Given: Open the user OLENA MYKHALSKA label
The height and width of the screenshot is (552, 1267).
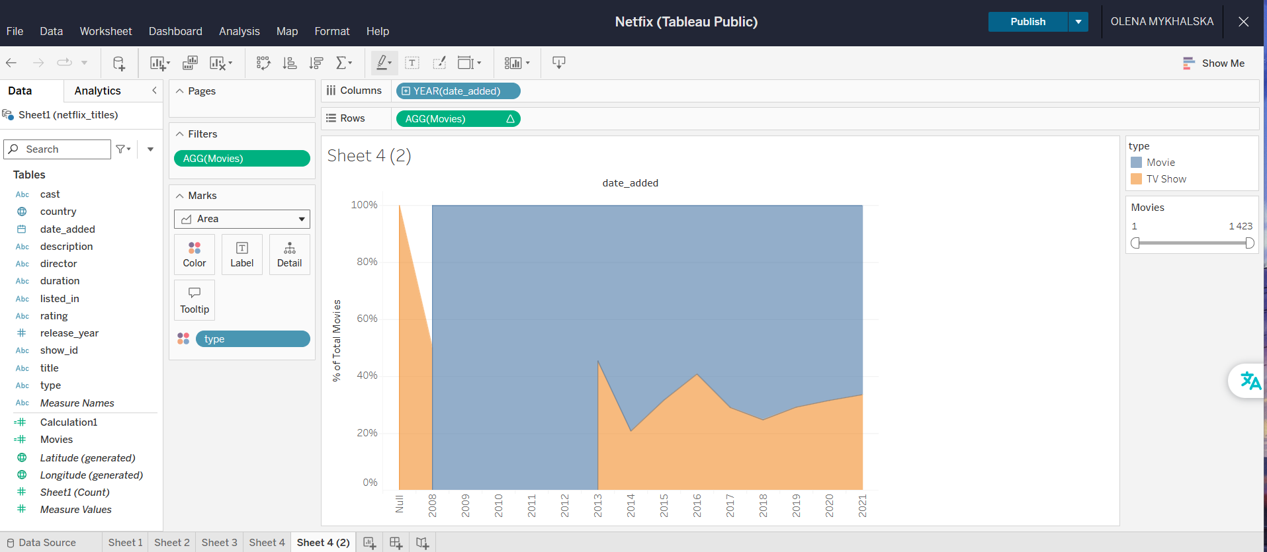Looking at the screenshot, I should [1162, 22].
